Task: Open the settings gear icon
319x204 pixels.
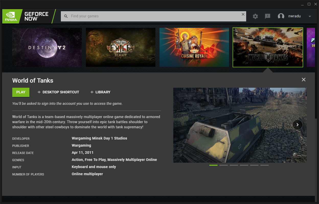Action: pyautogui.click(x=255, y=16)
